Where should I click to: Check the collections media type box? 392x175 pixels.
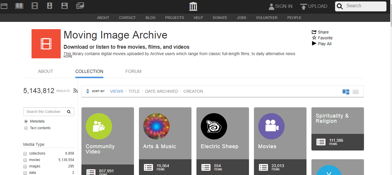25,153
